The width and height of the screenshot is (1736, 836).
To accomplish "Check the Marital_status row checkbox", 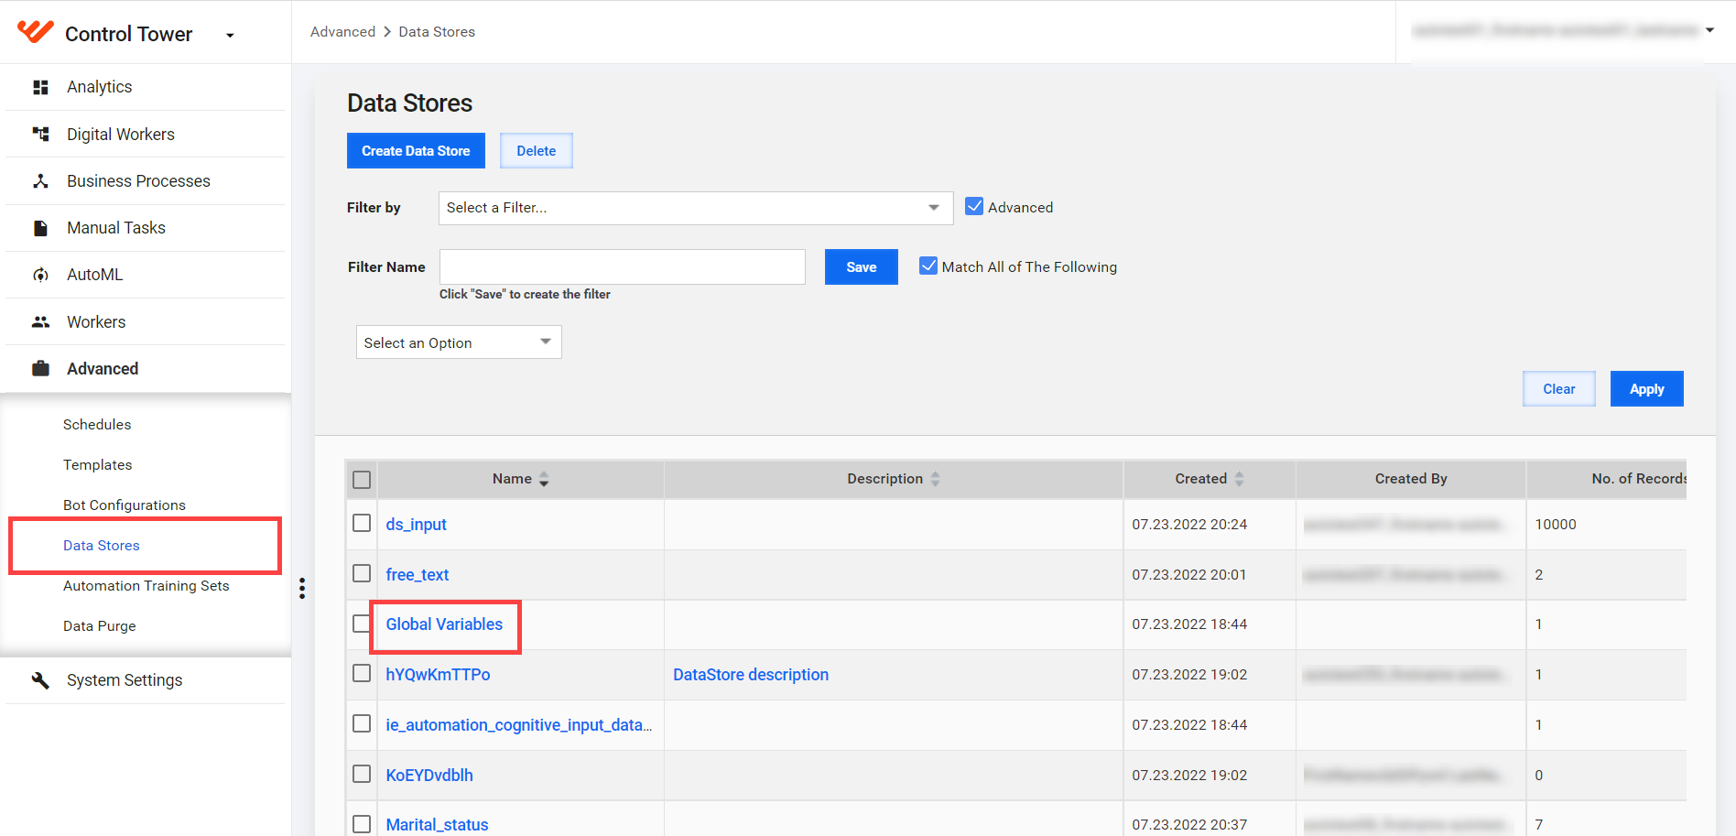I will pos(362,824).
